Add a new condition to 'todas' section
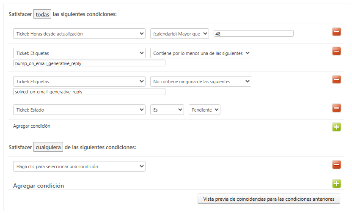Image resolution: width=352 pixels, height=213 pixels. (336, 126)
